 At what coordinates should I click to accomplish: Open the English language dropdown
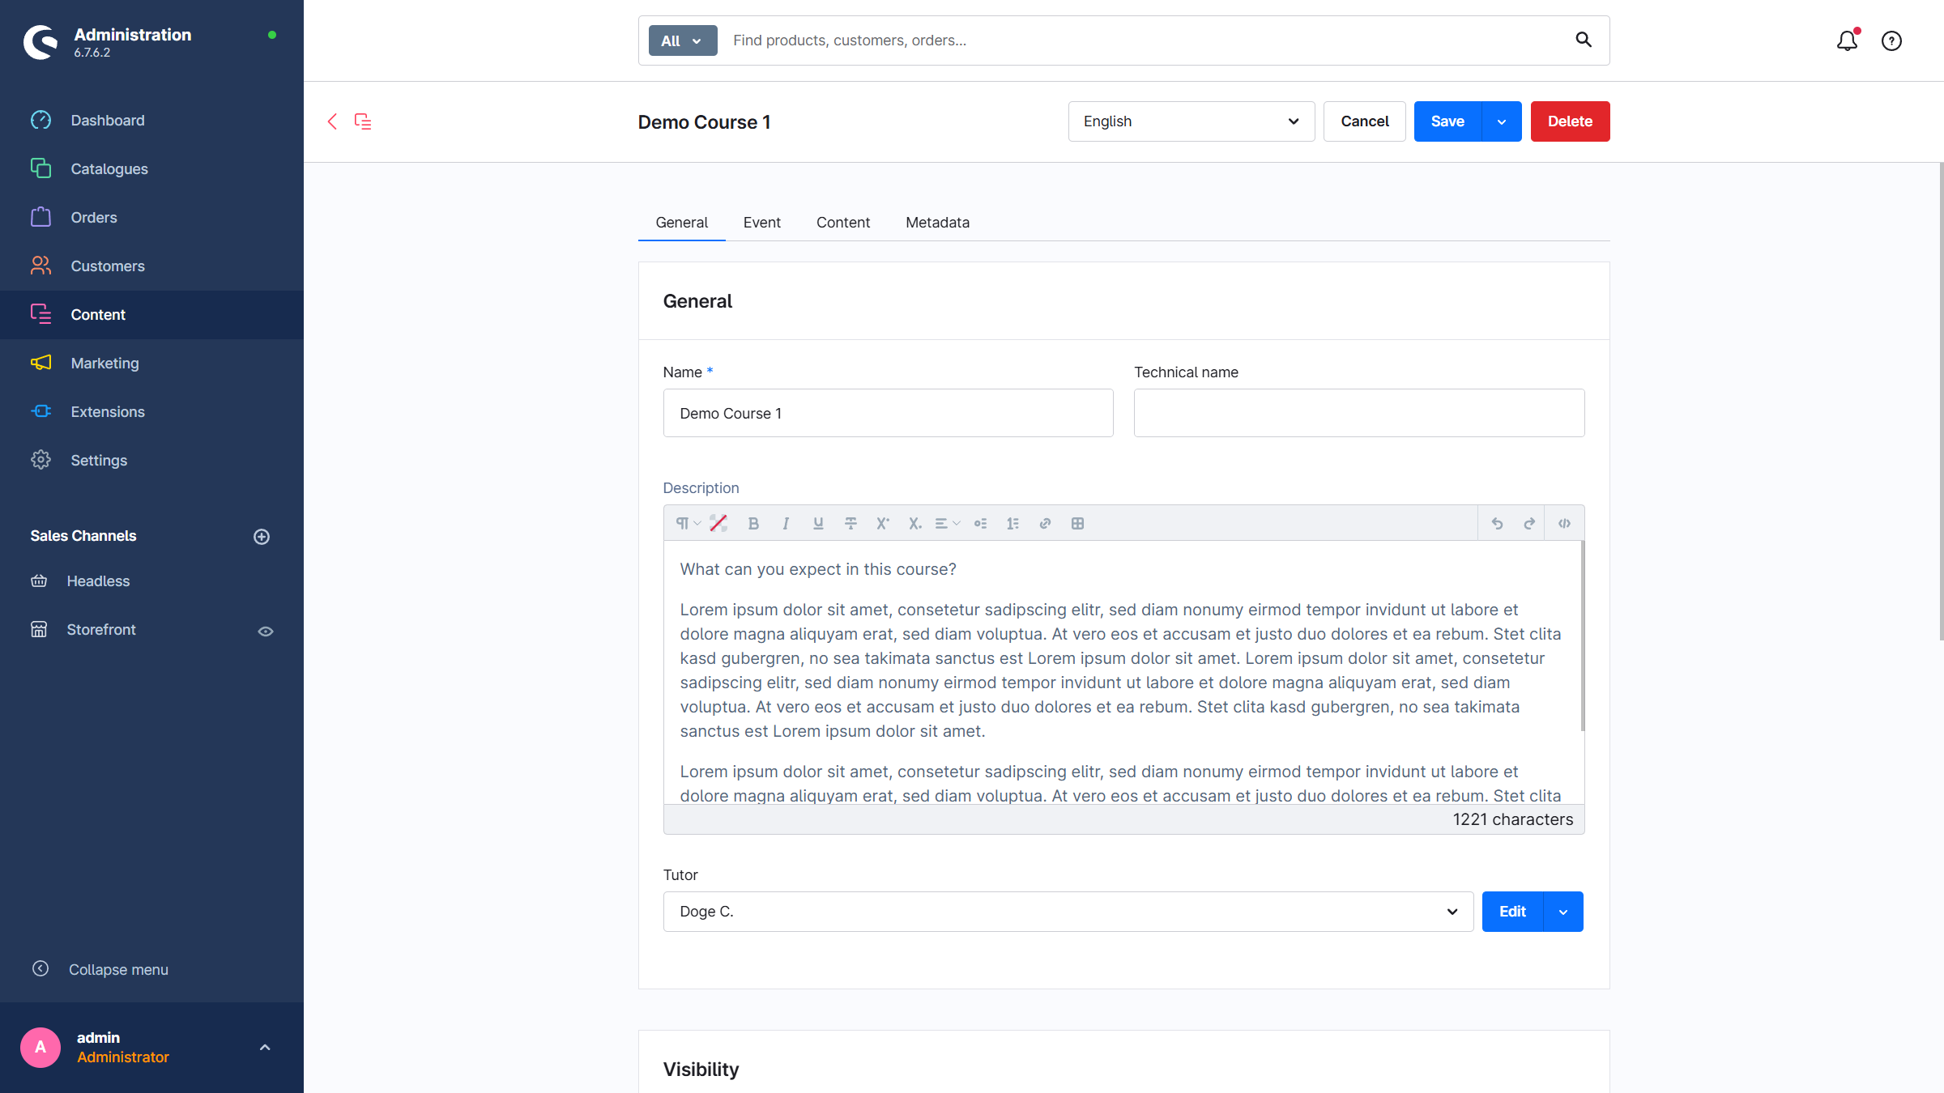(x=1191, y=121)
